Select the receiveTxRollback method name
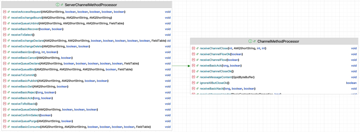The height and width of the screenshot is (132, 360). (23, 104)
